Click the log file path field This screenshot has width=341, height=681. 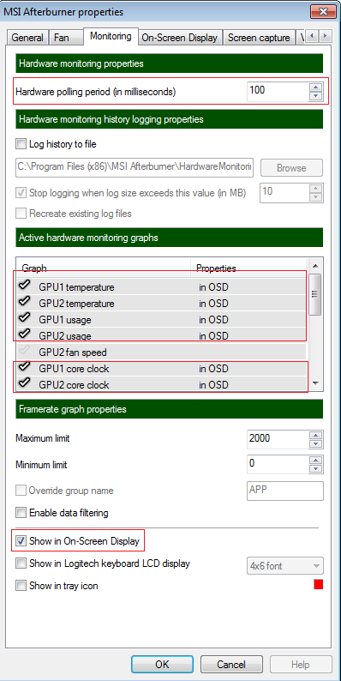tap(135, 167)
